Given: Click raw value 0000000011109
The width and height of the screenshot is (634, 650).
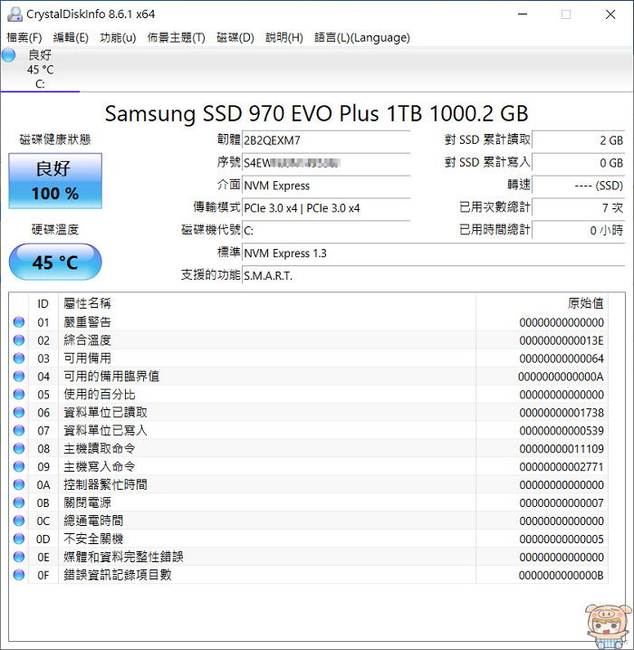Looking at the screenshot, I should 562,448.
